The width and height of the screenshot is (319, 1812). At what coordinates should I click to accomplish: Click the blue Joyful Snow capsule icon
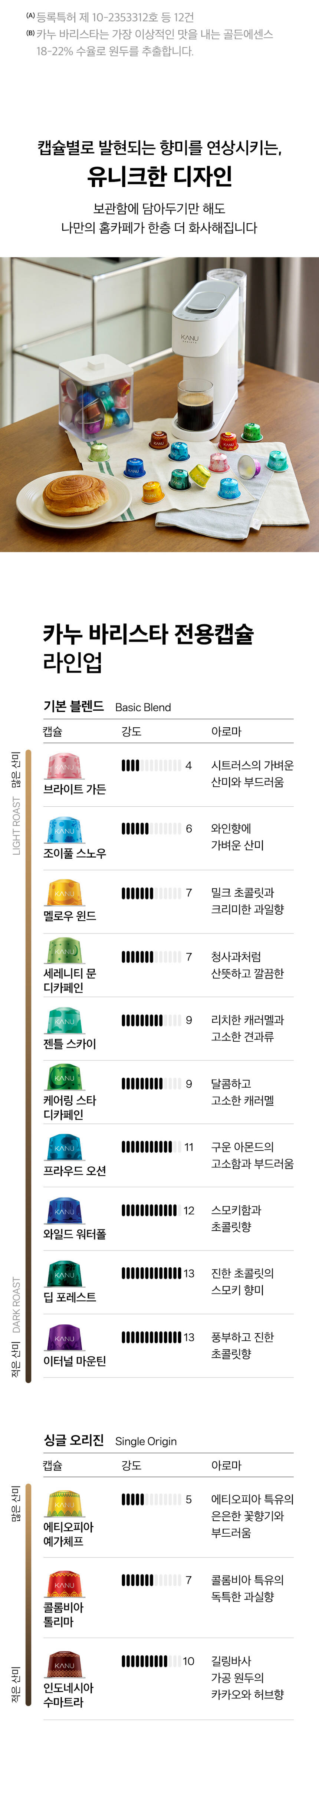[64, 830]
